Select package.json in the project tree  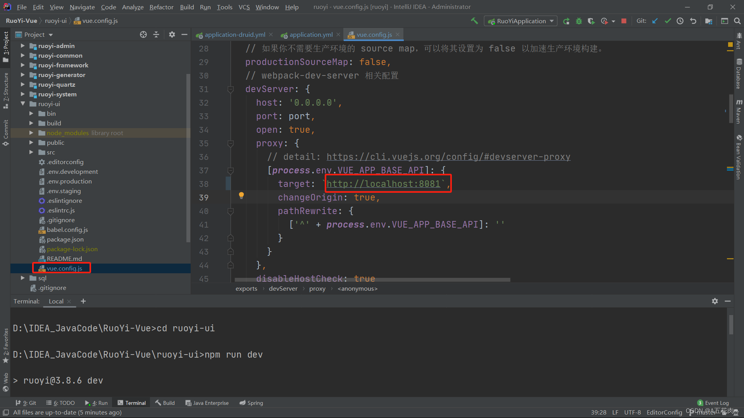point(65,239)
